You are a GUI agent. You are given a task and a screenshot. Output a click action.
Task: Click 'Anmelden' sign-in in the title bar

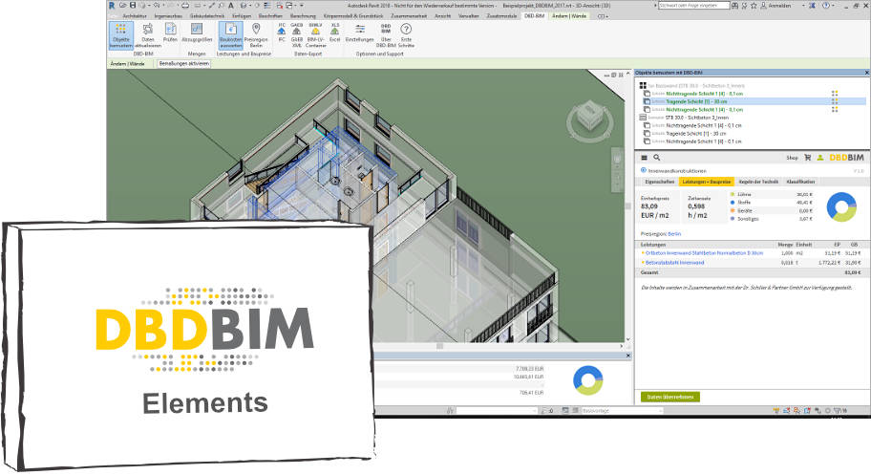tap(778, 6)
